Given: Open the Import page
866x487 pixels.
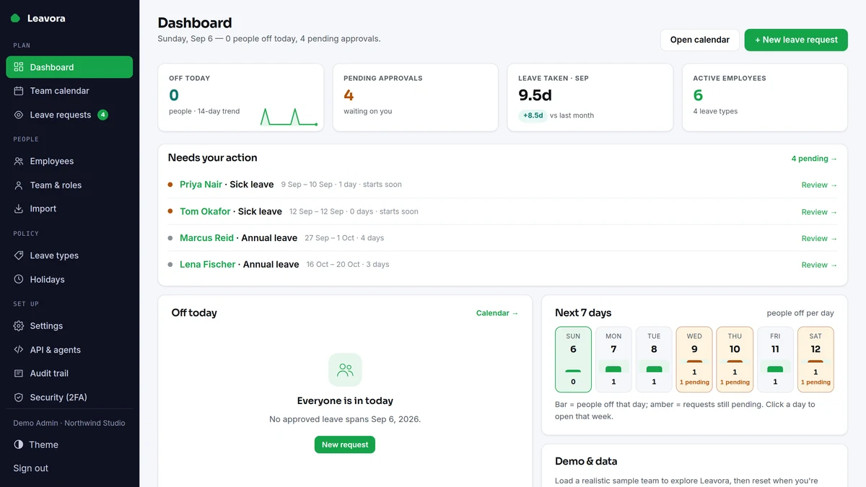Looking at the screenshot, I should (x=69, y=209).
